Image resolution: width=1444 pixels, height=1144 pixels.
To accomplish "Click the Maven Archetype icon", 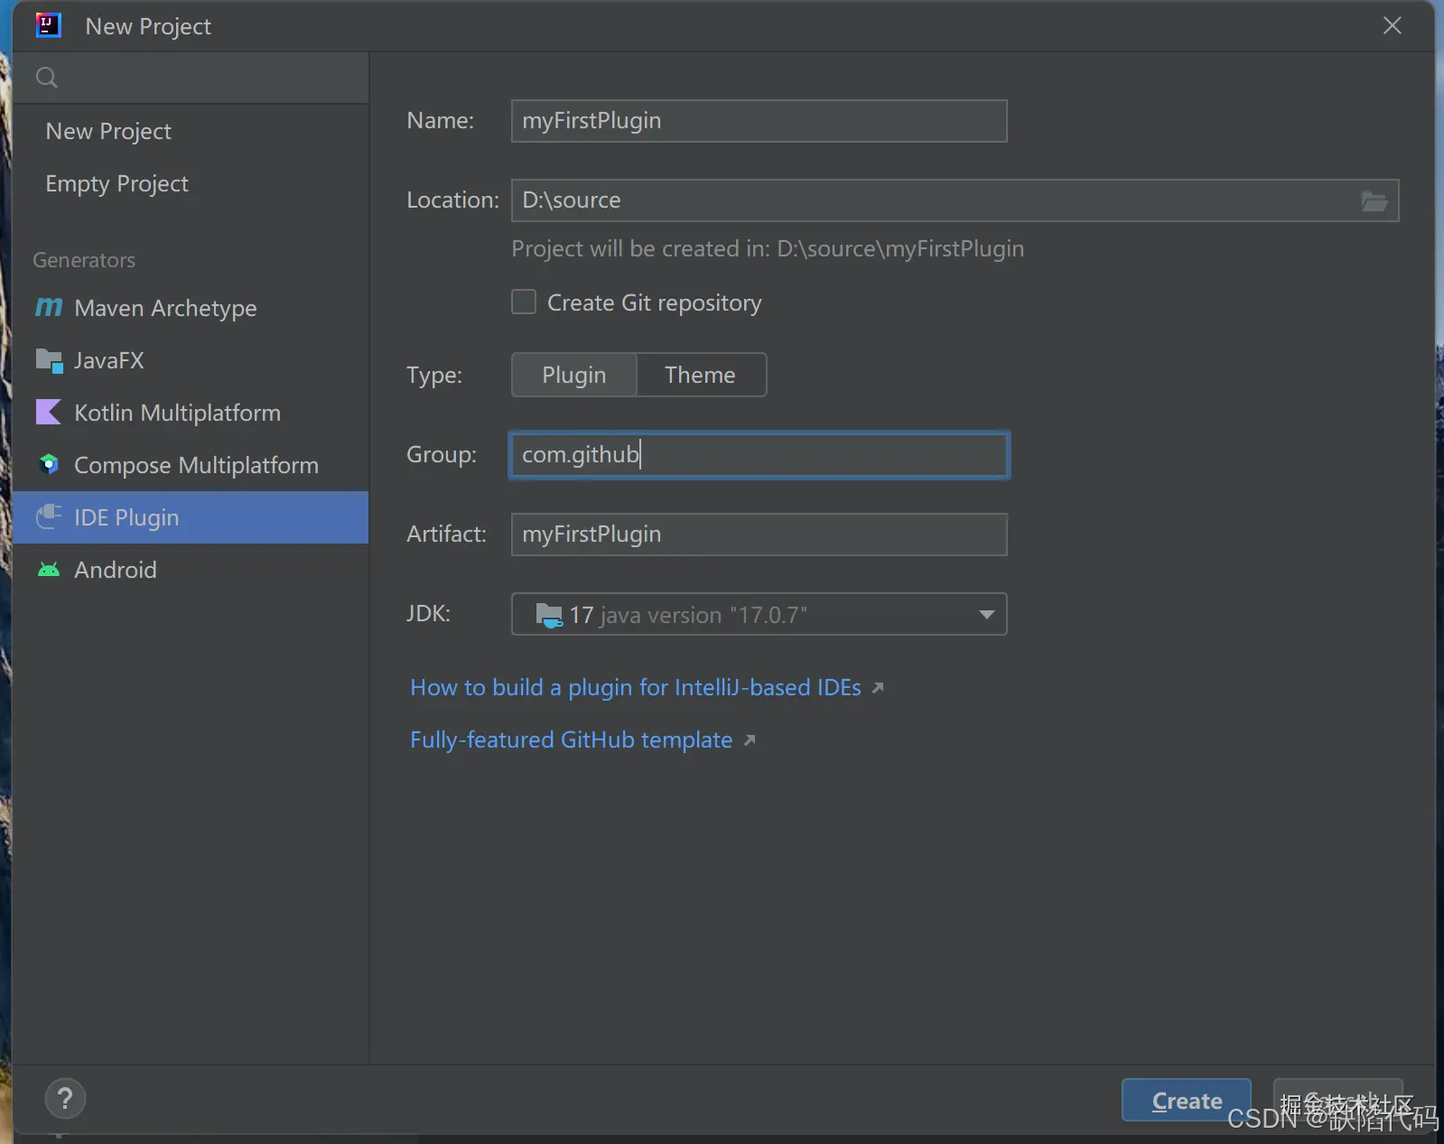I will pyautogui.click(x=49, y=308).
